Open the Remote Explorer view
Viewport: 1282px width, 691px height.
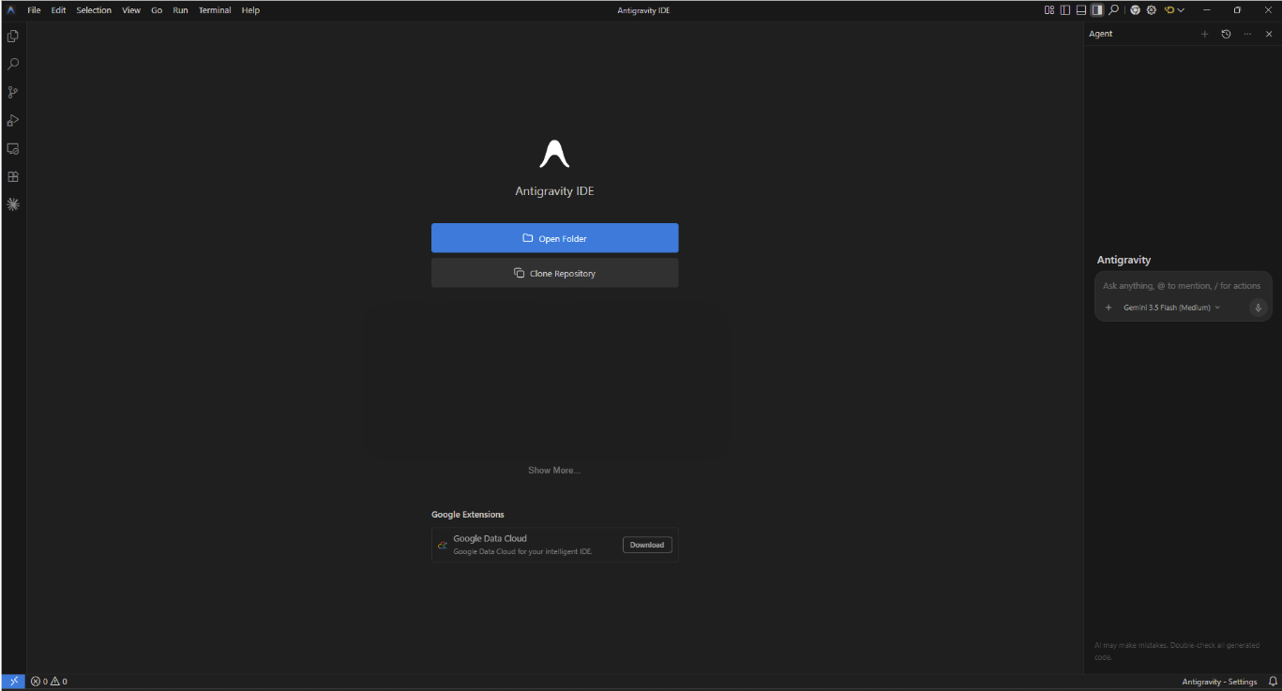click(x=13, y=148)
